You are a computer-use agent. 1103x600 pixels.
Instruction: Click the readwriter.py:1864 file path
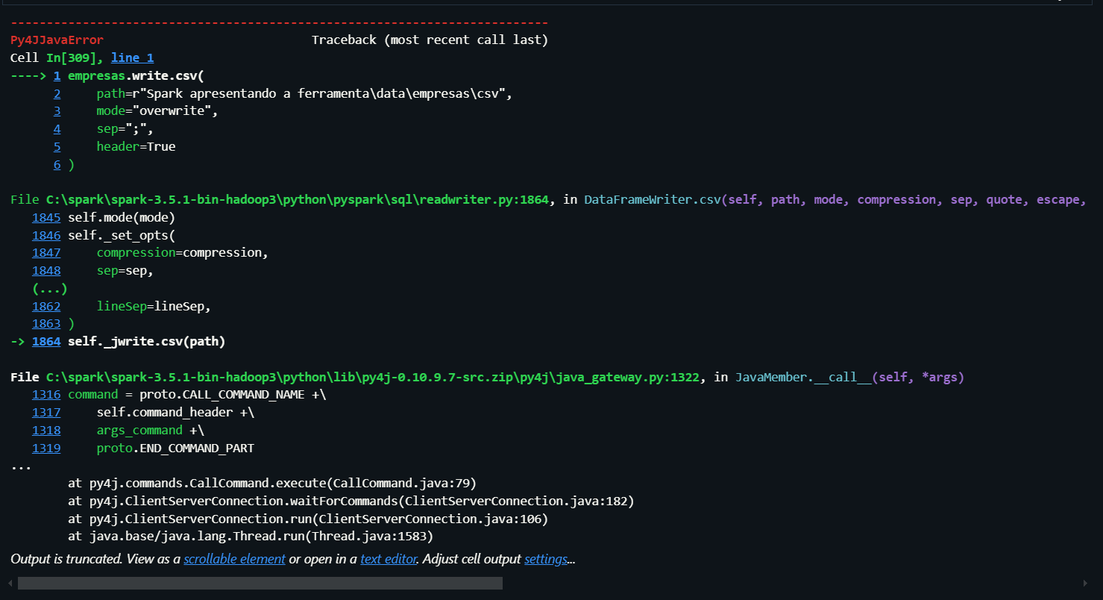tap(298, 200)
